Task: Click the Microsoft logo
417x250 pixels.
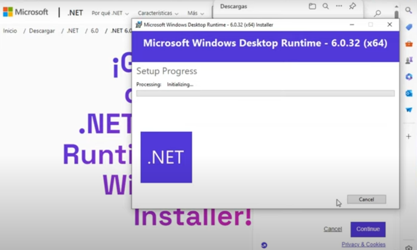Action: coord(25,12)
